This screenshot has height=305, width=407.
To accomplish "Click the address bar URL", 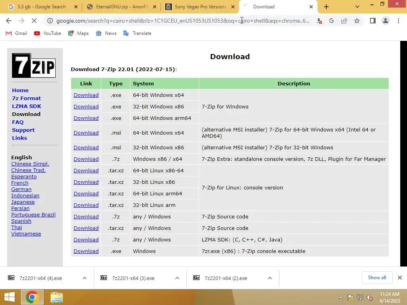I will pos(183,21).
